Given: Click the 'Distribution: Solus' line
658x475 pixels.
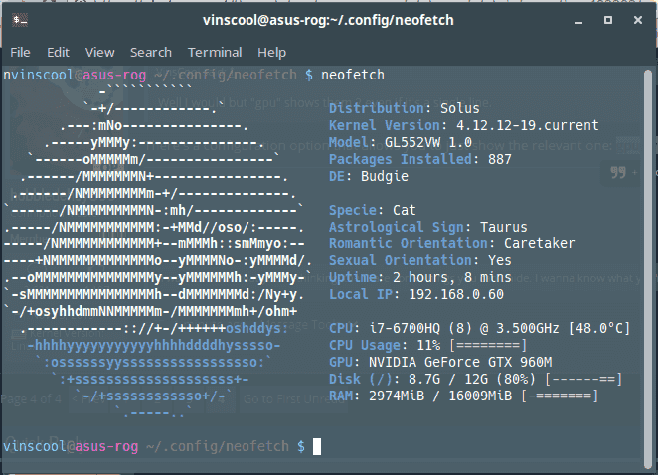Looking at the screenshot, I should click(x=405, y=108).
